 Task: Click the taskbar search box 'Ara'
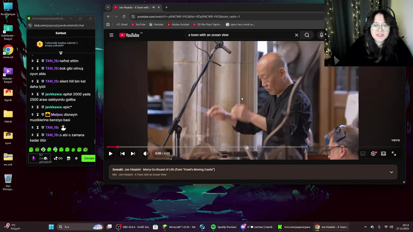pyautogui.click(x=80, y=227)
